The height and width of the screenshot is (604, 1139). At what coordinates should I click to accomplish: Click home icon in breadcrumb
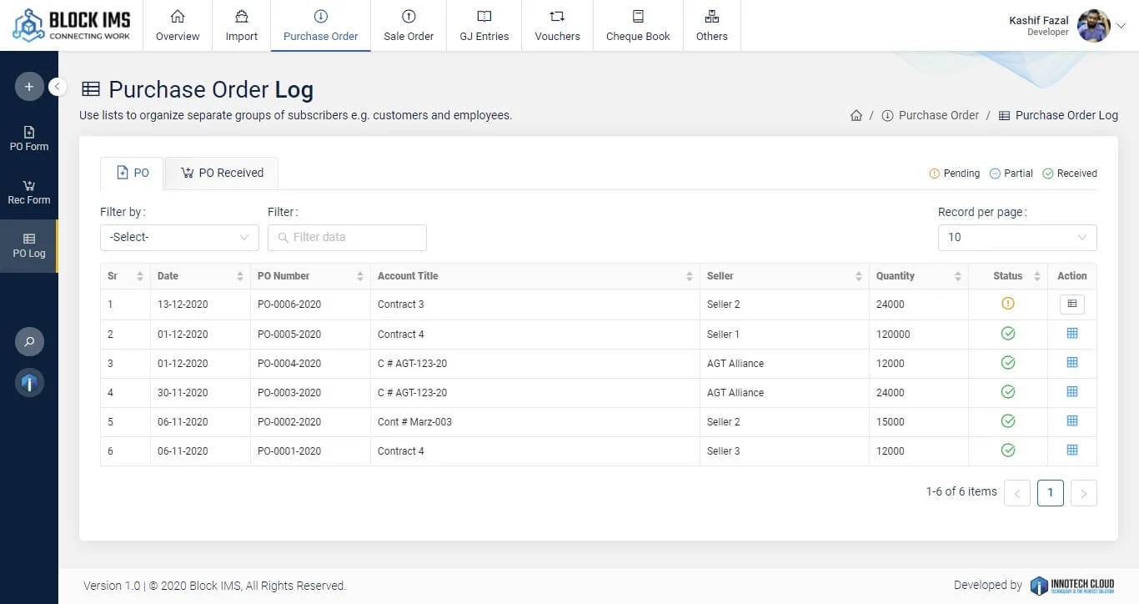pos(856,116)
